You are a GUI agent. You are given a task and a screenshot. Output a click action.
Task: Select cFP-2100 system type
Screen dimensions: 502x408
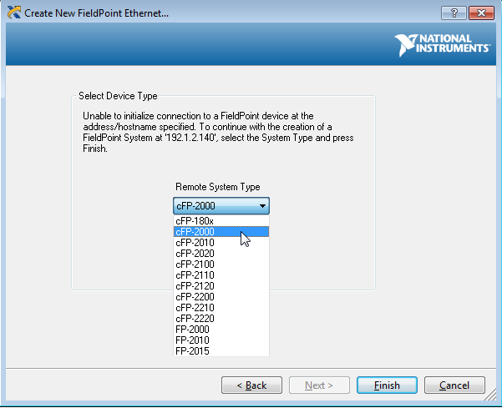tap(221, 264)
